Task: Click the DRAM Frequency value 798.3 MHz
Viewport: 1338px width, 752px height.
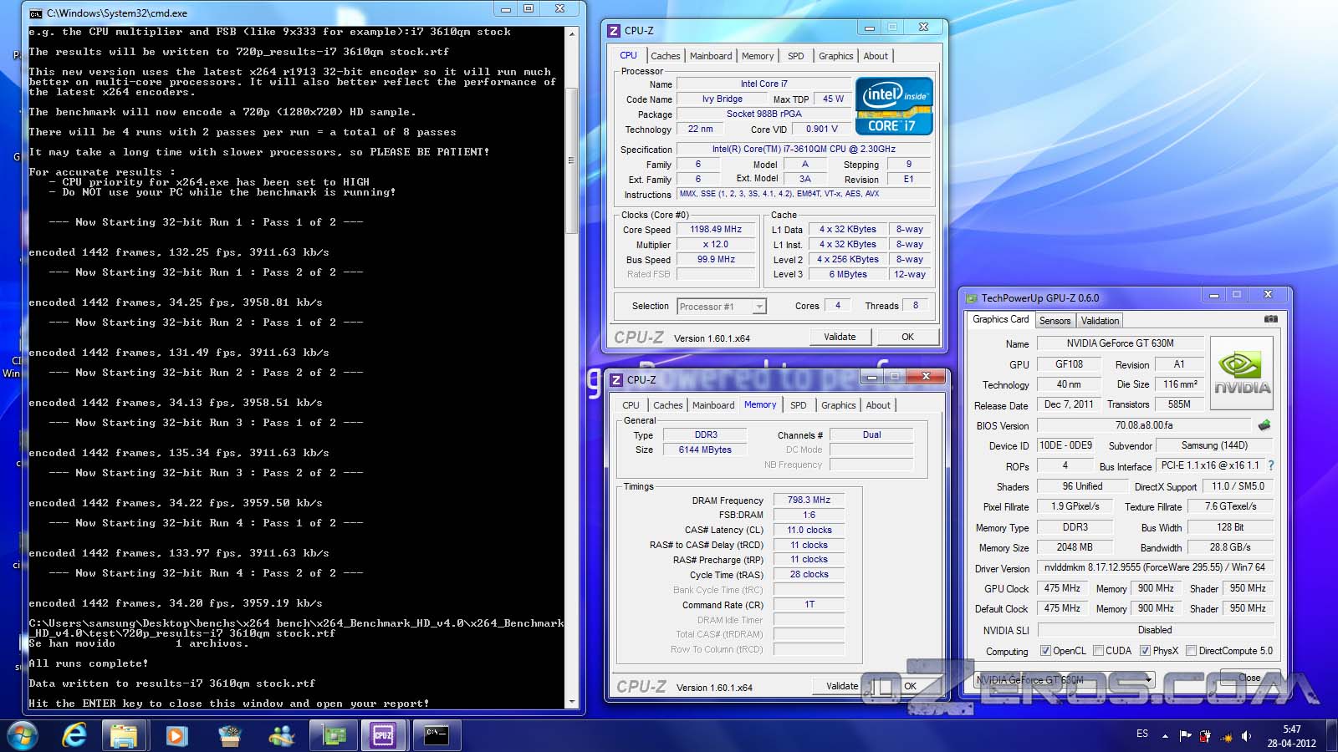Action: coord(809,500)
